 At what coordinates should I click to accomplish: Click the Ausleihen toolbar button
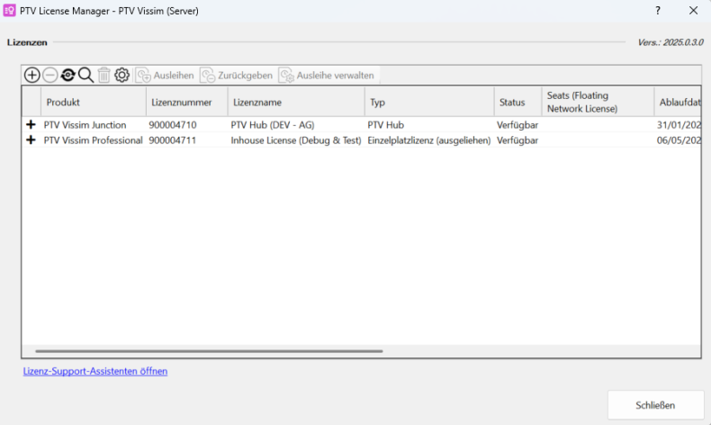[x=165, y=76]
